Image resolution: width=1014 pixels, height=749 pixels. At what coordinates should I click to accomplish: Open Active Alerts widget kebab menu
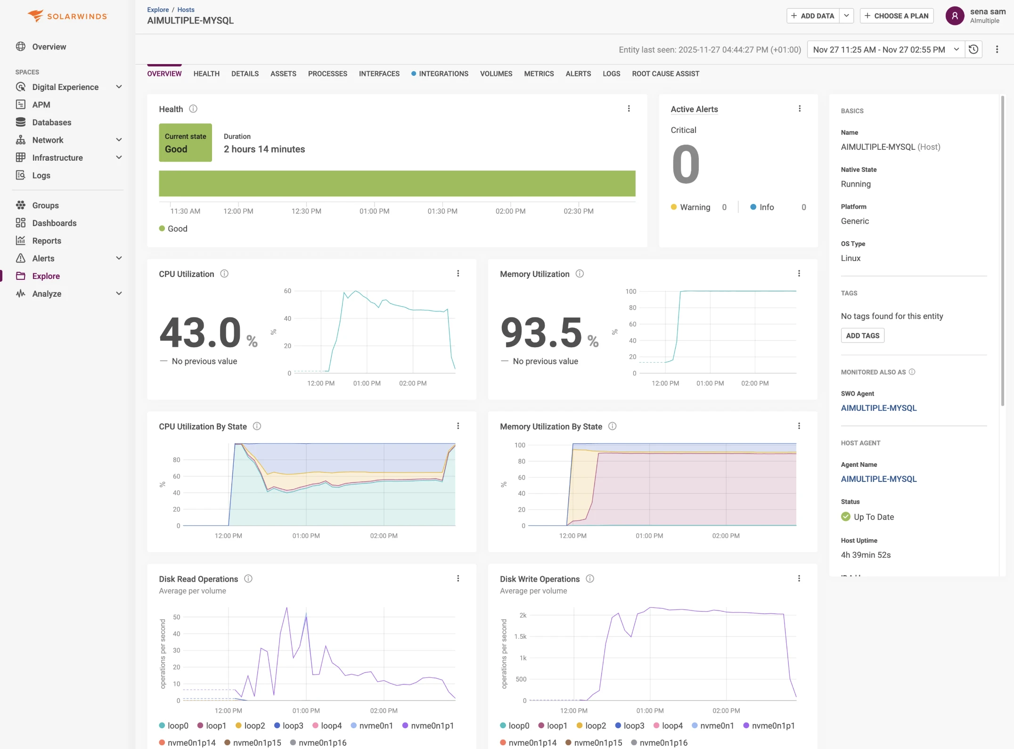pyautogui.click(x=800, y=109)
